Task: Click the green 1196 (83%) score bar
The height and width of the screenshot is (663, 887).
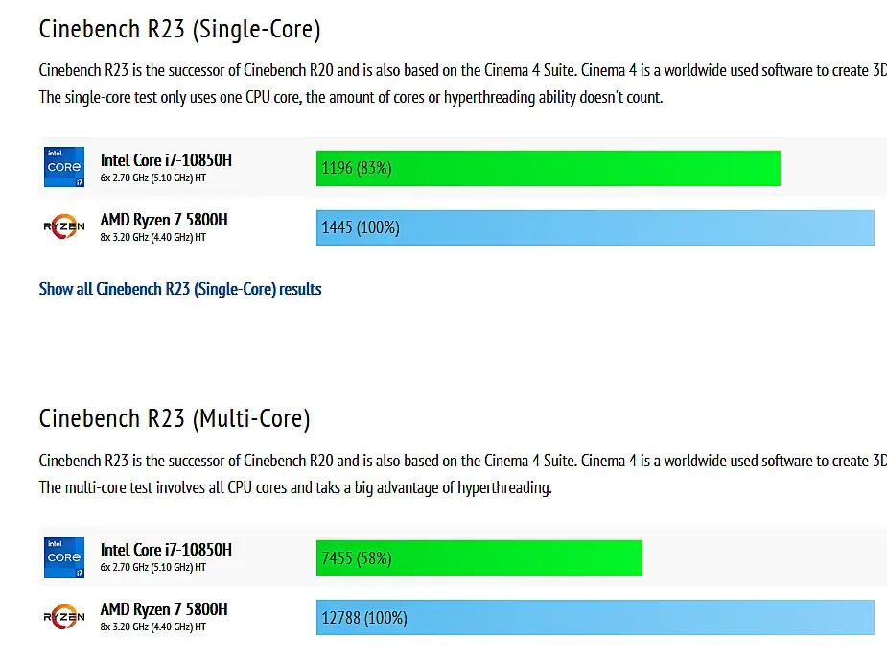Action: pos(548,168)
